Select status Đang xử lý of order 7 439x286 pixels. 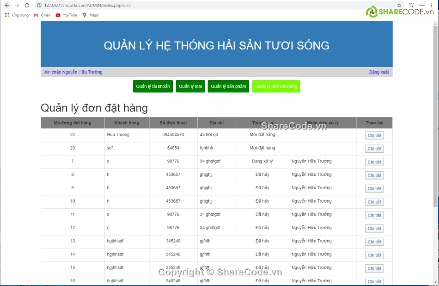click(x=262, y=161)
